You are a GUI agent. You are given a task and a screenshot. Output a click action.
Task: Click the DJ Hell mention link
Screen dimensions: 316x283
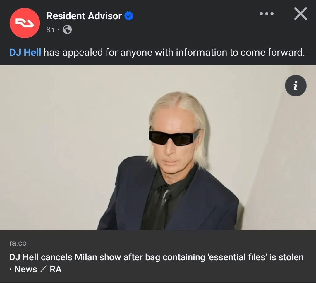click(x=25, y=53)
